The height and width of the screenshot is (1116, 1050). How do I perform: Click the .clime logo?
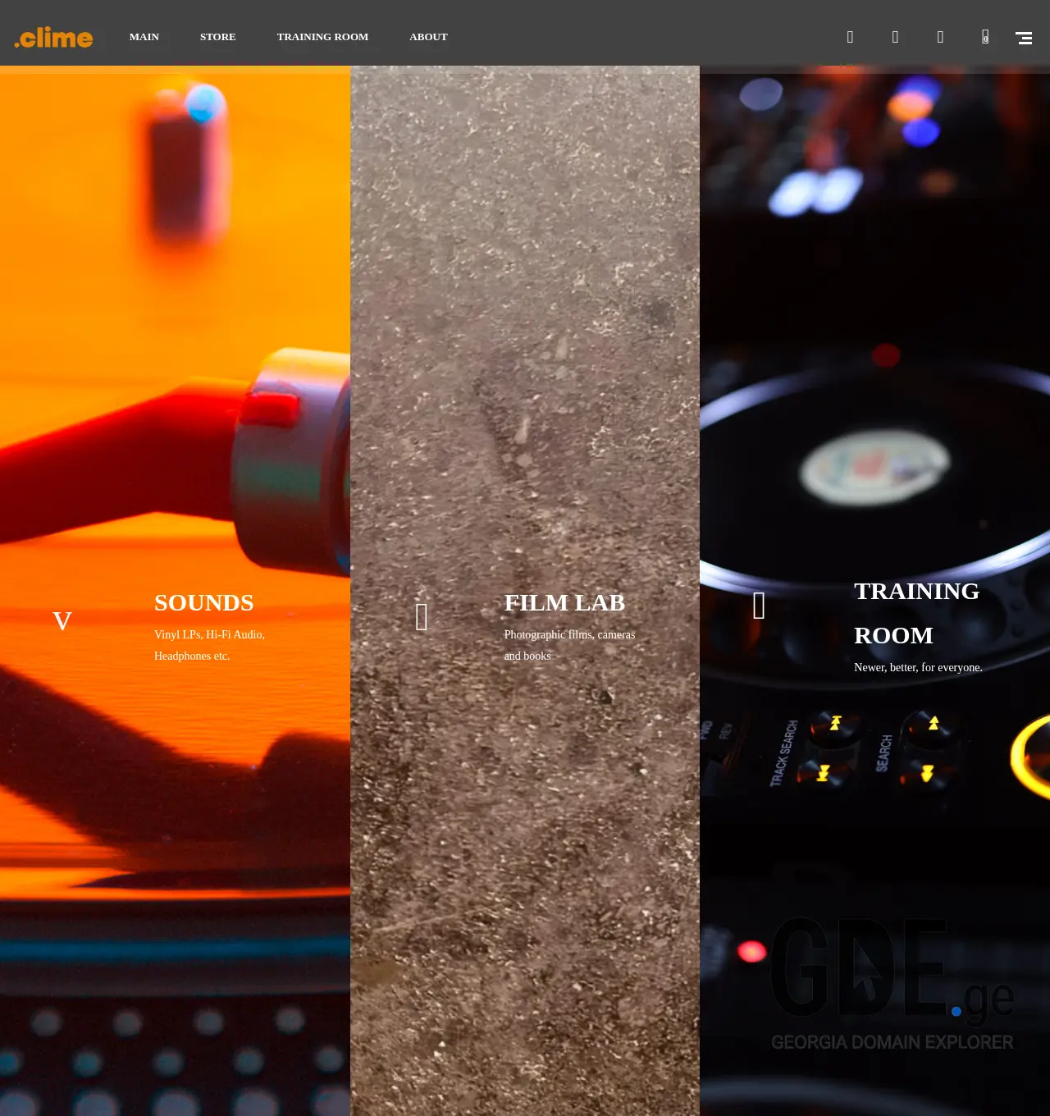(53, 36)
